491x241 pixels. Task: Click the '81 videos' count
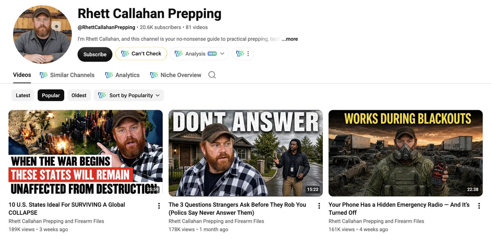[x=197, y=27]
